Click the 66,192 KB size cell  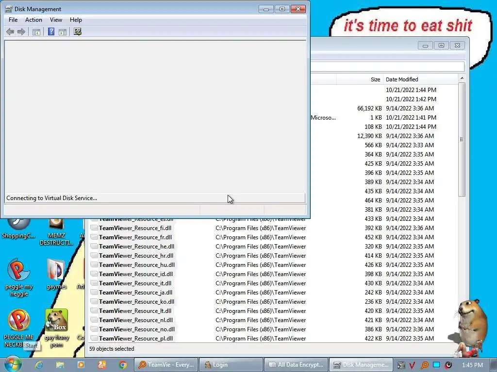click(x=369, y=108)
